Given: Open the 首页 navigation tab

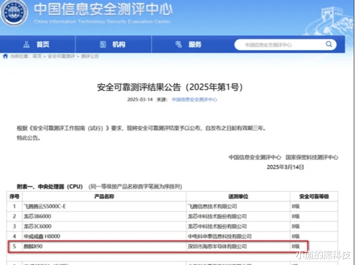Looking at the screenshot, I should pos(38,44).
